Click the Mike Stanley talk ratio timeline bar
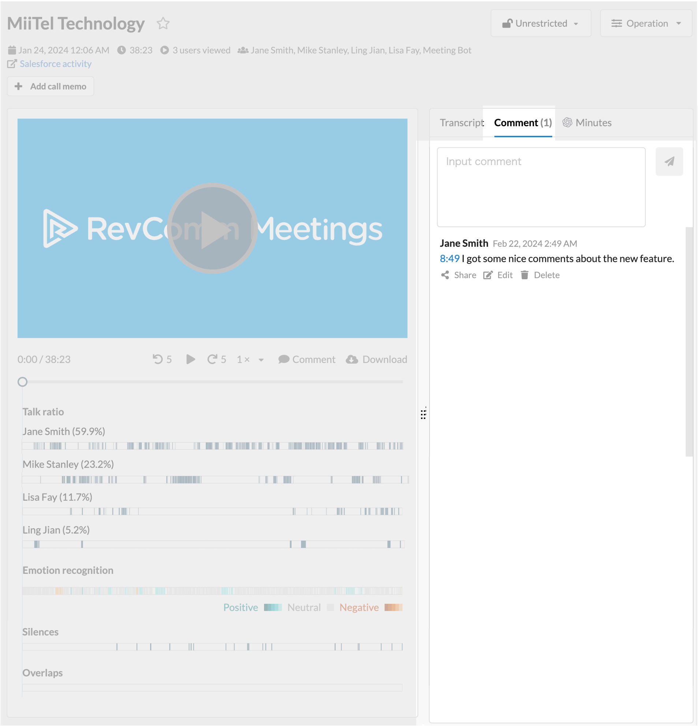Viewport: 698px width, 726px height. (215, 480)
